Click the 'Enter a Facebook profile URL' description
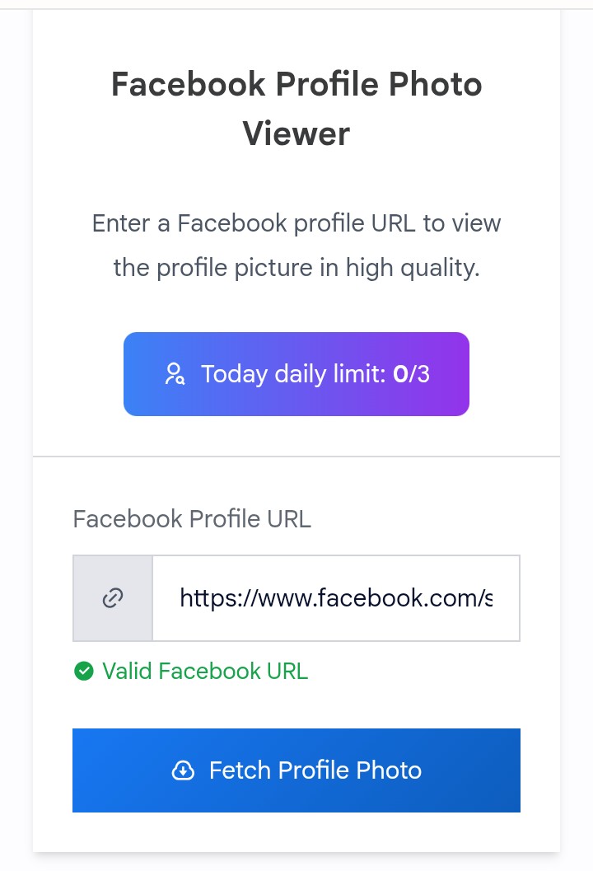Image resolution: width=593 pixels, height=871 pixels. [x=296, y=245]
